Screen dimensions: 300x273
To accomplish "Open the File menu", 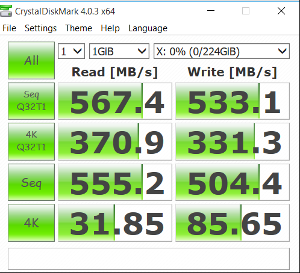I will 9,28.
